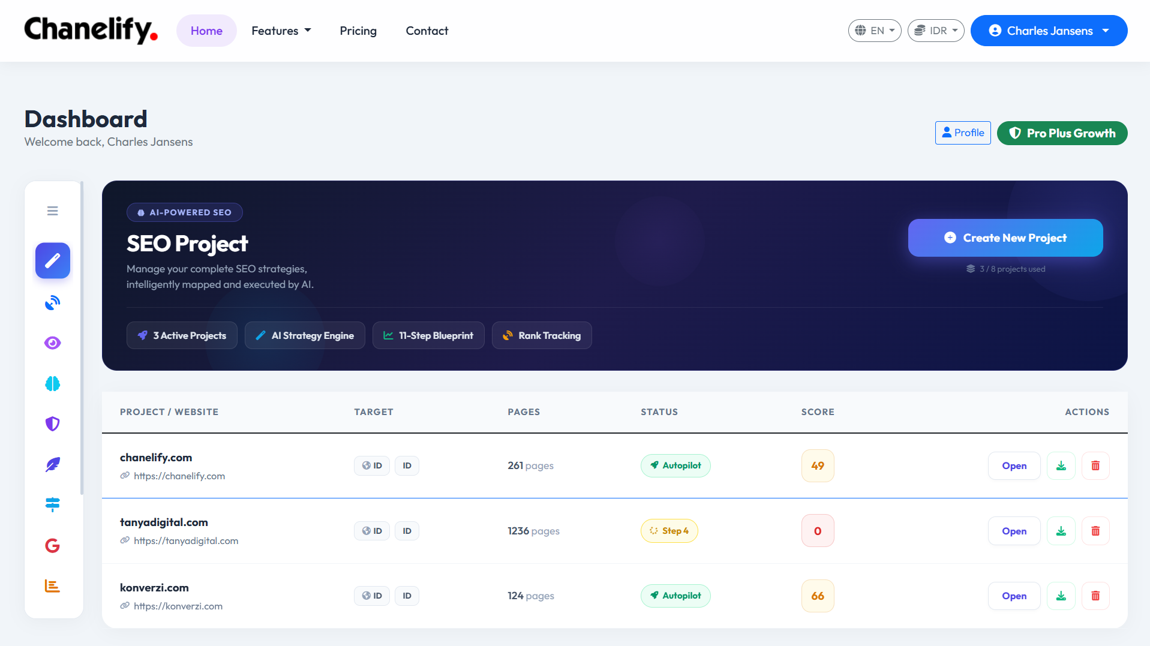Viewport: 1150px width, 646px height.
Task: Open the signpost sidebar icon
Action: pos(53,505)
